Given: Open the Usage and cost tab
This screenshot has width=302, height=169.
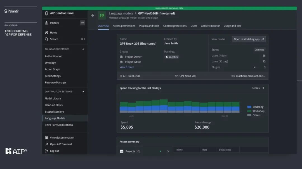Looking at the screenshot, I should click(232, 26).
